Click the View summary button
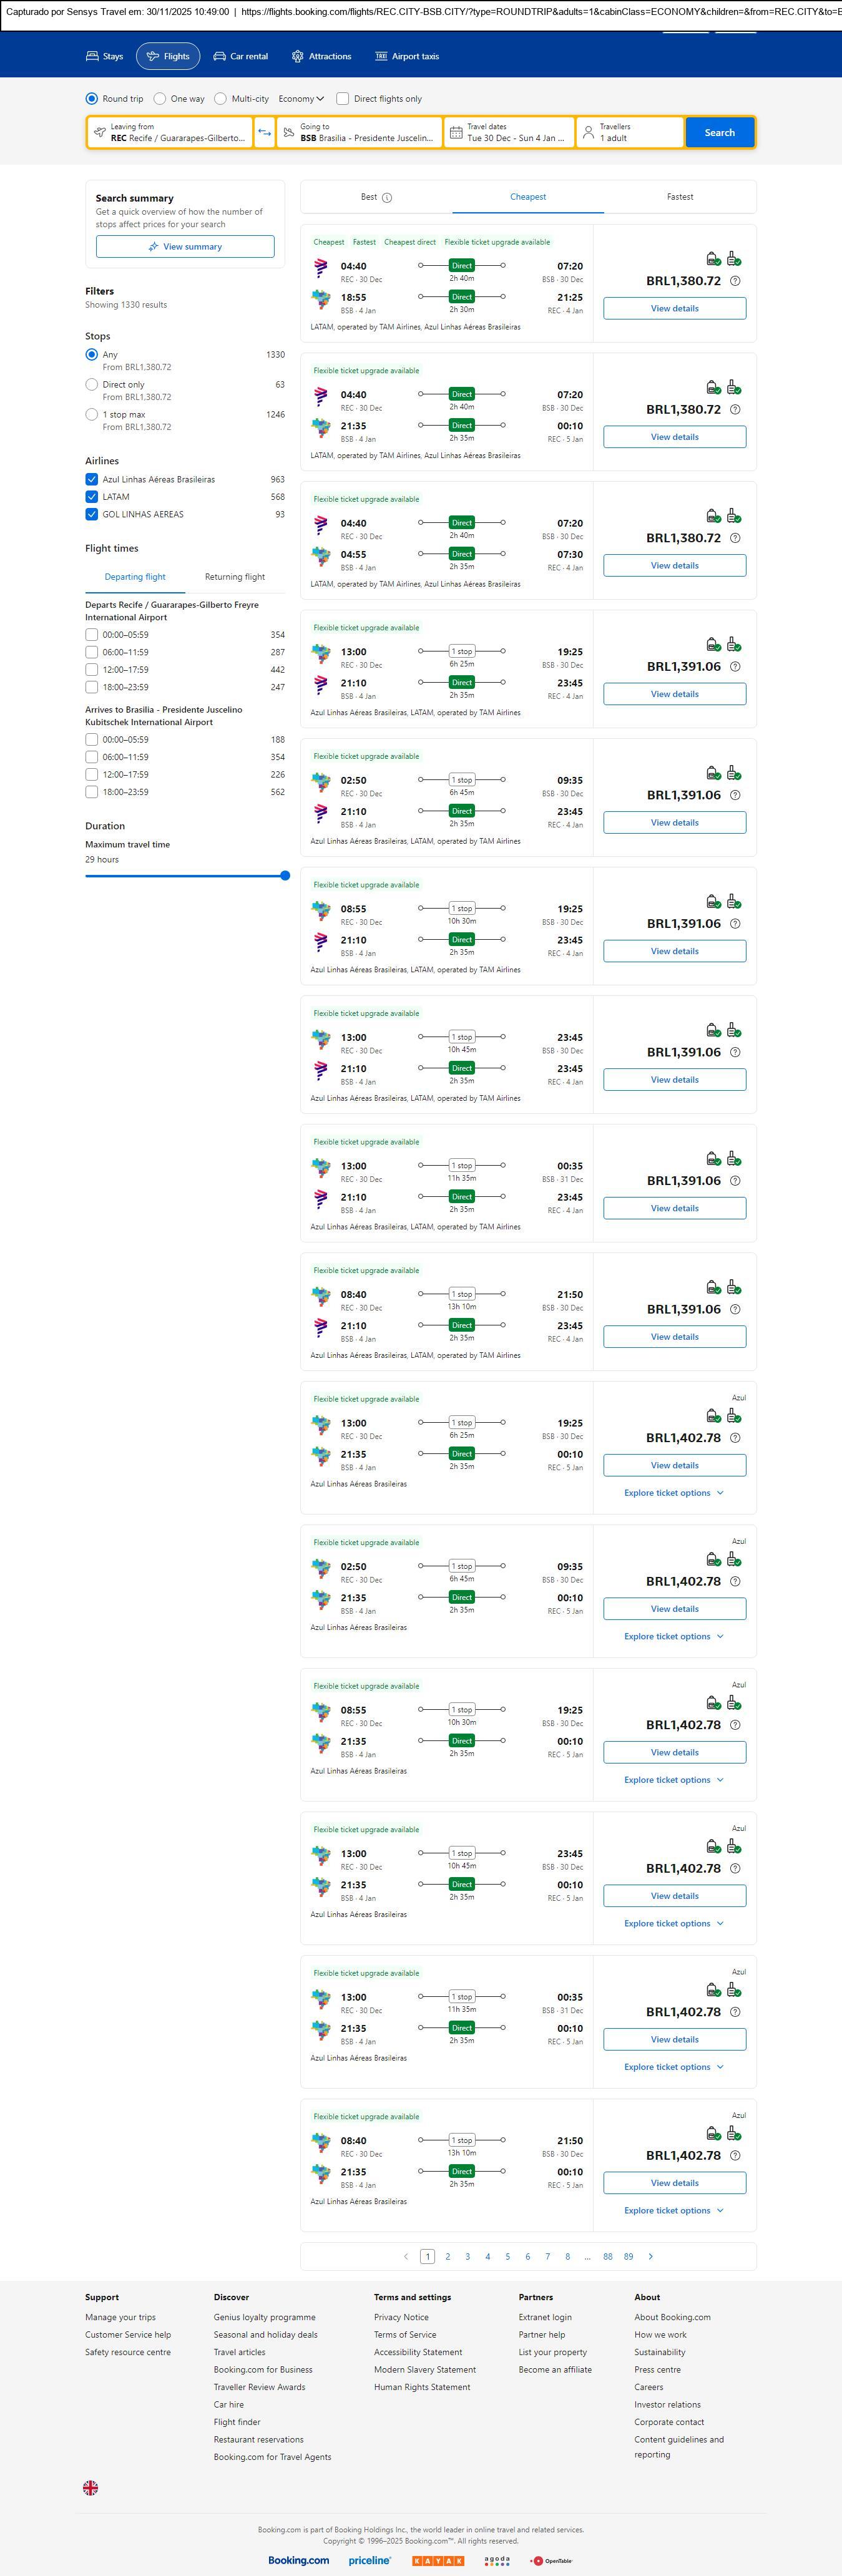The image size is (842, 2576). pos(185,247)
